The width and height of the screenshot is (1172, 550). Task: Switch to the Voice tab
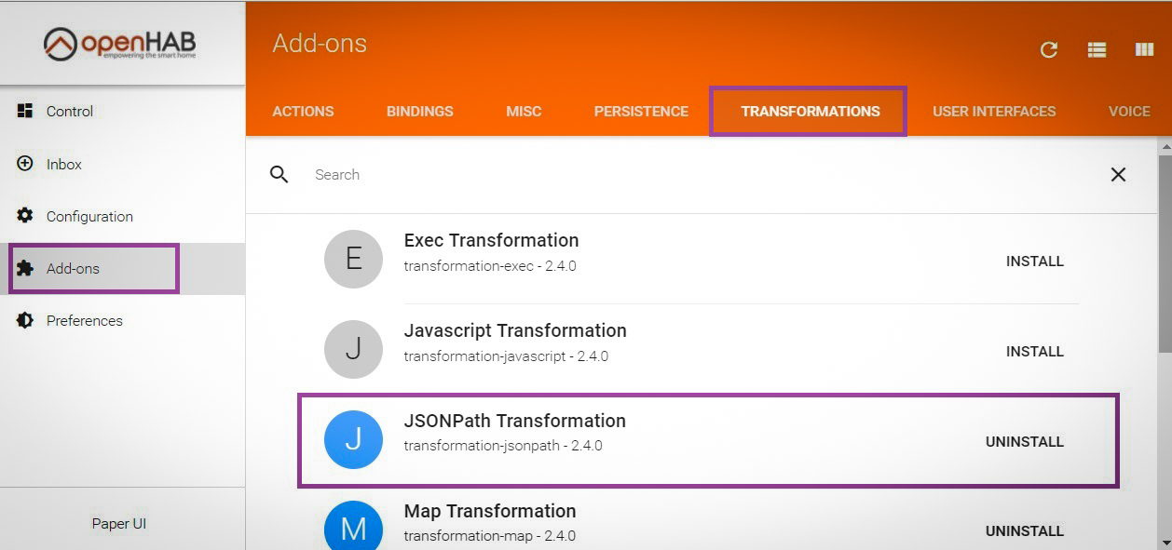(x=1129, y=111)
